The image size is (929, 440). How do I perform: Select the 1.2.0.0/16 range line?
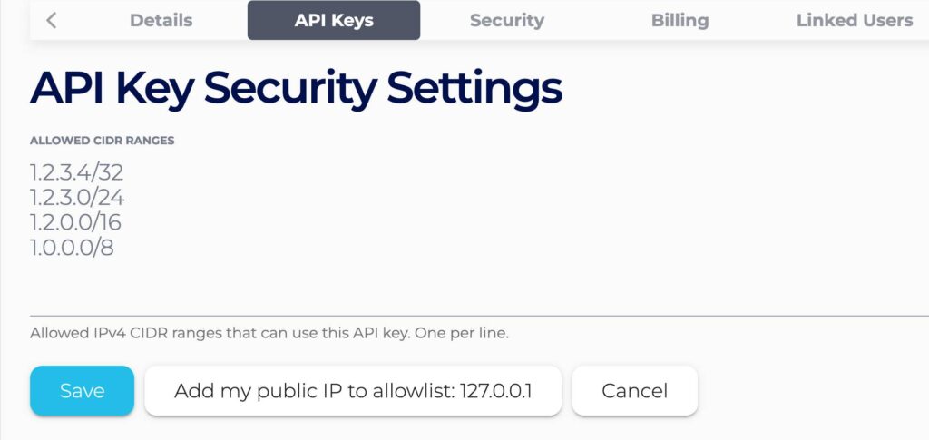[x=75, y=222]
